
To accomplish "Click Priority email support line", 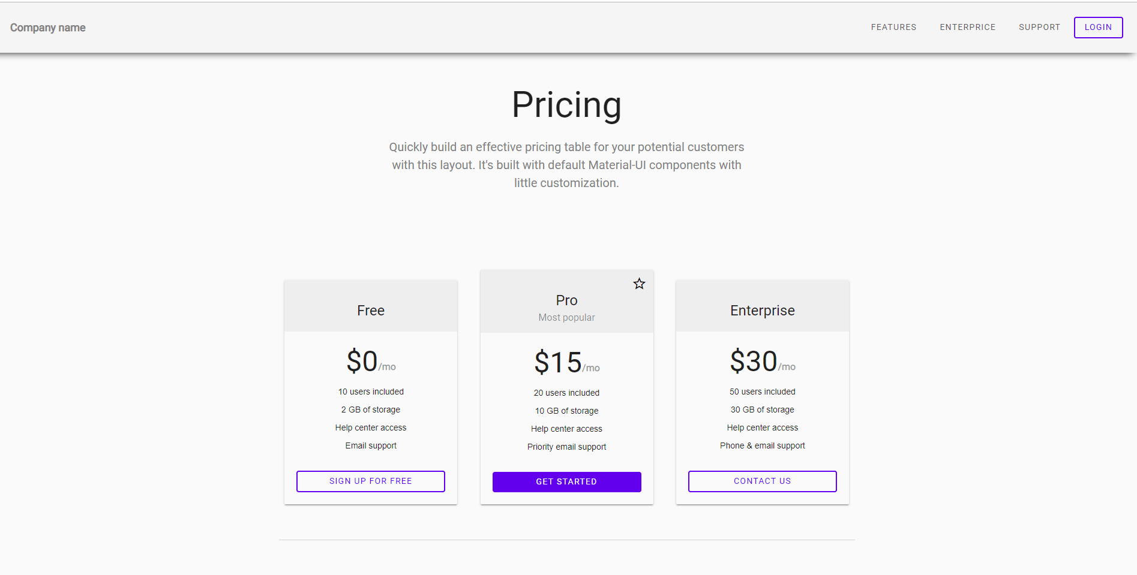I will 566,447.
